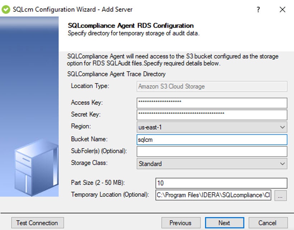294x230 pixels.
Task: Click the 'Region:' label
Action: click(81, 126)
